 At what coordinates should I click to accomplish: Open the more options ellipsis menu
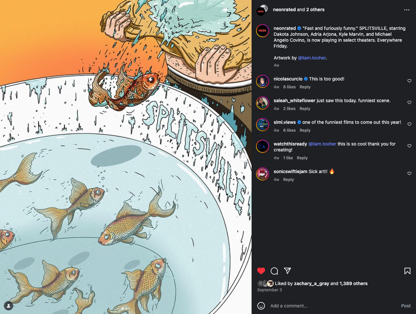pyautogui.click(x=407, y=10)
